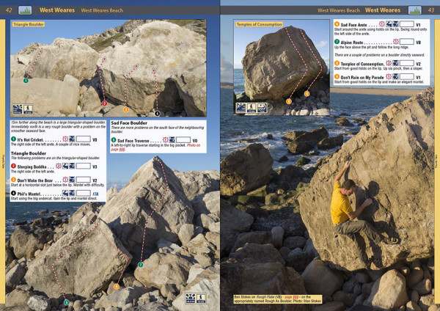Tick the box for Temples of Consumption route

[x=407, y=63]
